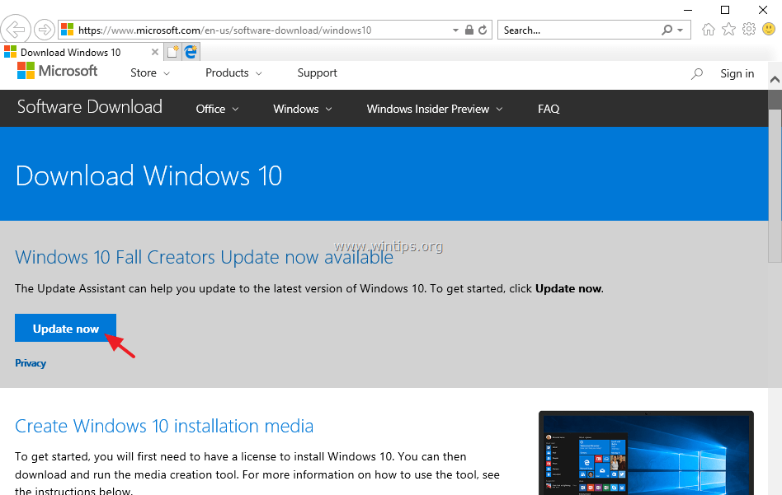The width and height of the screenshot is (782, 495).
Task: Open the FAQ menu item
Action: 549,109
